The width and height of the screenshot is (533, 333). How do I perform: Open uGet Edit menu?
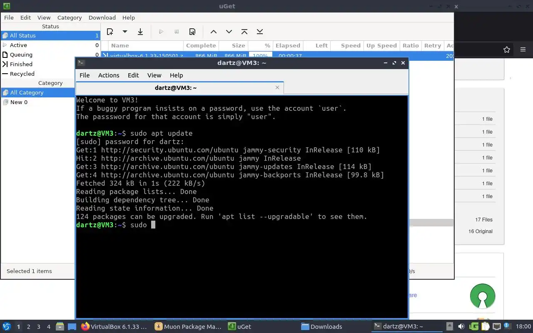coord(25,17)
